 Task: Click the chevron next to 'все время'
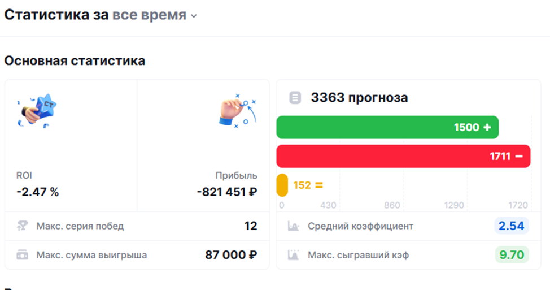click(x=194, y=16)
